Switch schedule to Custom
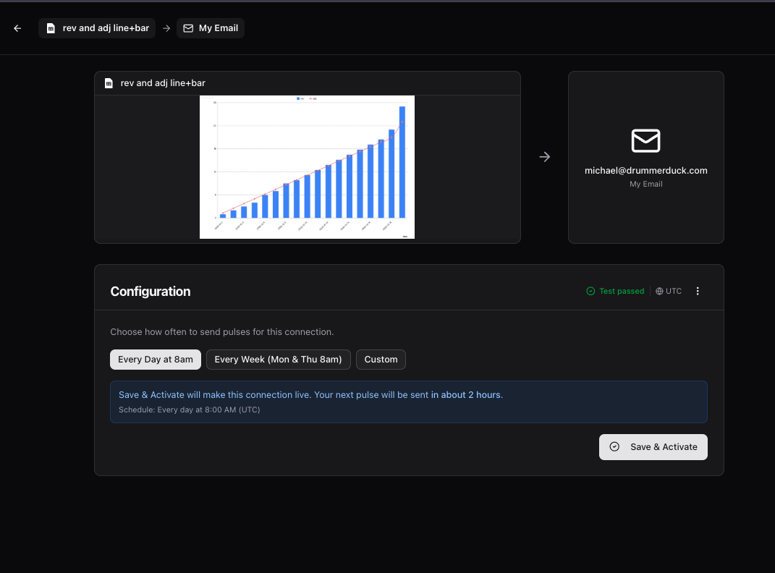775x573 pixels. pyautogui.click(x=381, y=360)
